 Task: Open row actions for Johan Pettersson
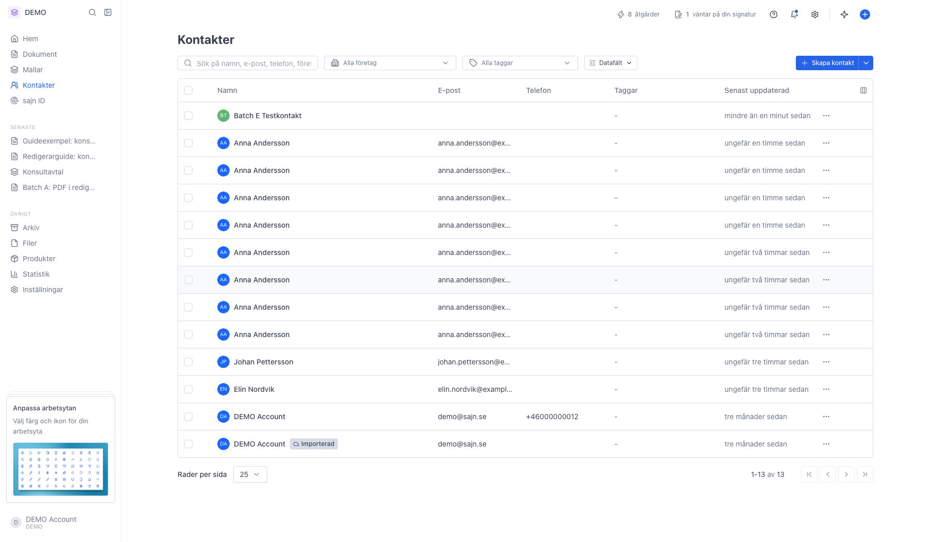click(826, 362)
